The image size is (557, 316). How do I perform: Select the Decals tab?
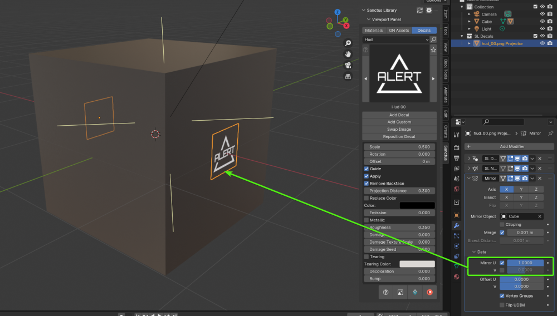point(424,31)
